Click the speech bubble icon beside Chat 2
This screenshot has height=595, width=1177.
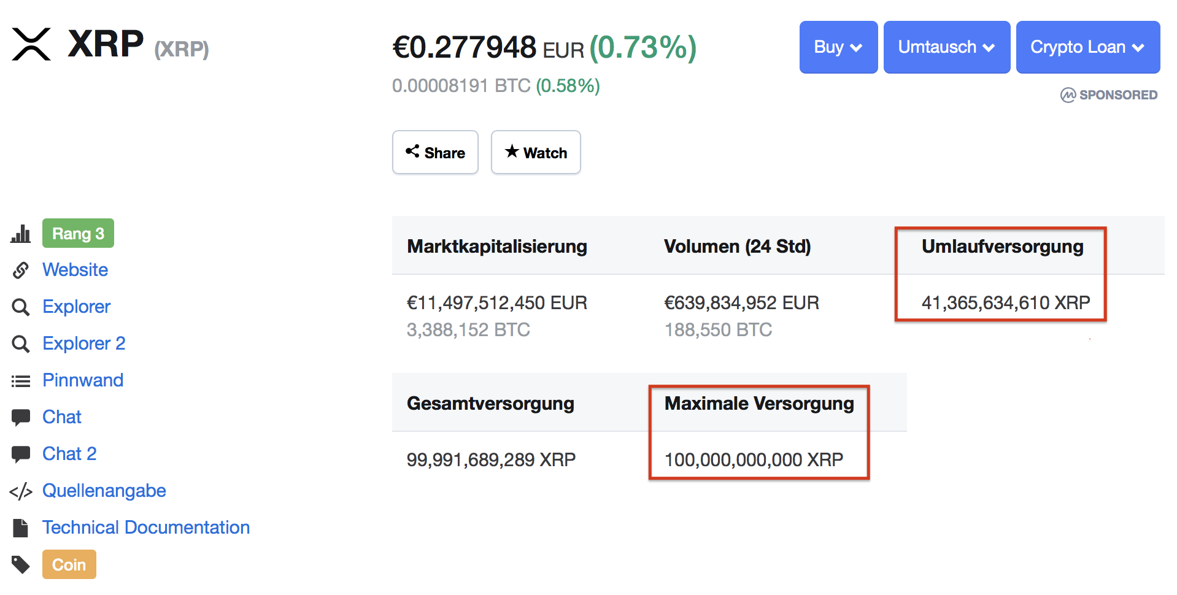(x=20, y=454)
